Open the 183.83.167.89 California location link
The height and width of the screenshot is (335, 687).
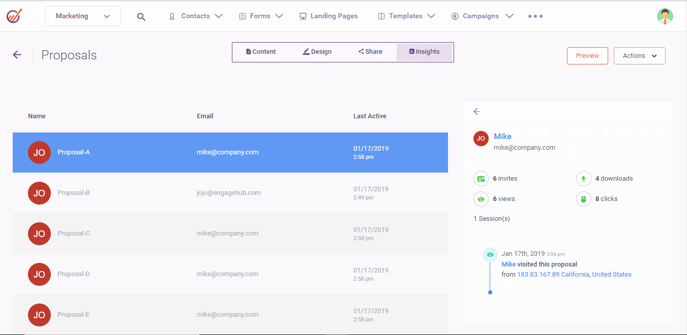click(553, 275)
